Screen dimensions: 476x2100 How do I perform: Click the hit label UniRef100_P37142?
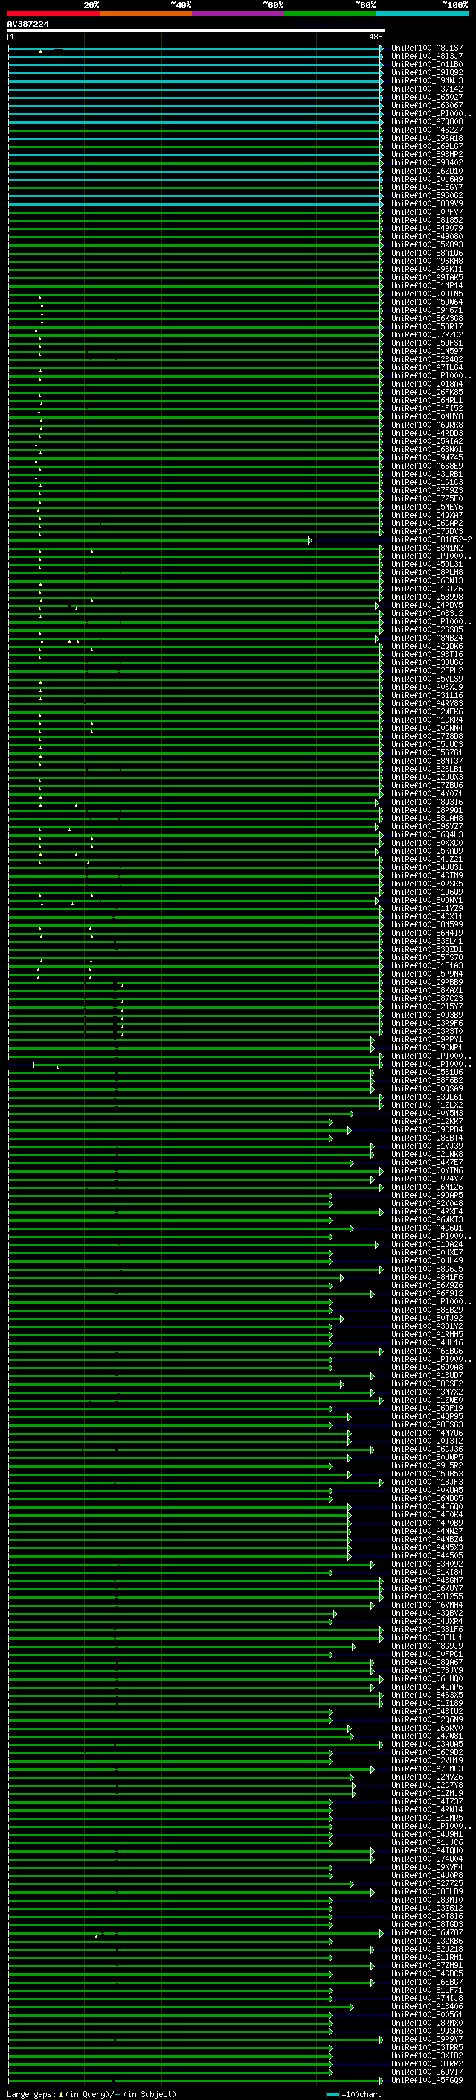click(427, 89)
